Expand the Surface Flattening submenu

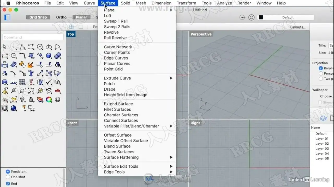137,157
